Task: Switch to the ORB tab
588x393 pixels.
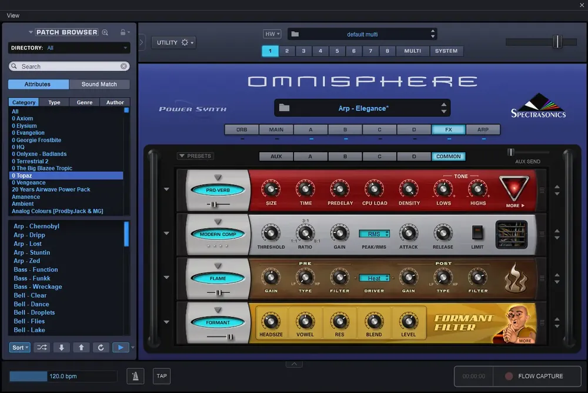Action: click(x=242, y=129)
